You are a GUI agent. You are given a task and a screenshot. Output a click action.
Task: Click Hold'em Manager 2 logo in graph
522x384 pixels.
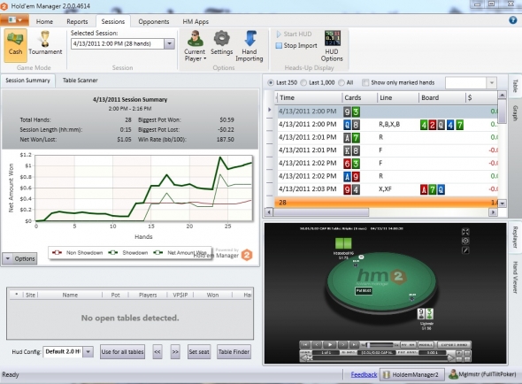click(247, 255)
